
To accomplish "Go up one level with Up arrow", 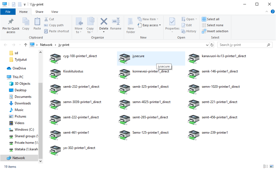I will point(26,45).
